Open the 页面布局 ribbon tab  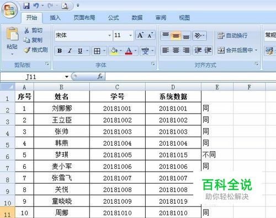[x=84, y=18]
